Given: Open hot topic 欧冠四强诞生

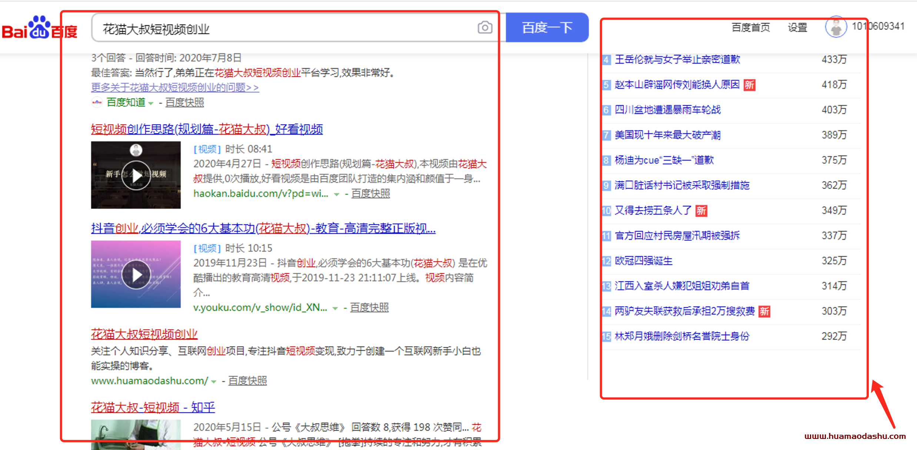Looking at the screenshot, I should [x=644, y=261].
